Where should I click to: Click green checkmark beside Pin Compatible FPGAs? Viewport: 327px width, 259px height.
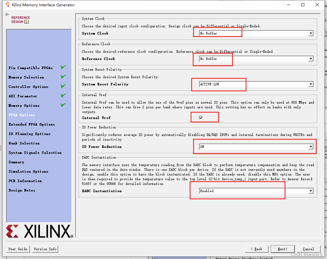click(63, 67)
